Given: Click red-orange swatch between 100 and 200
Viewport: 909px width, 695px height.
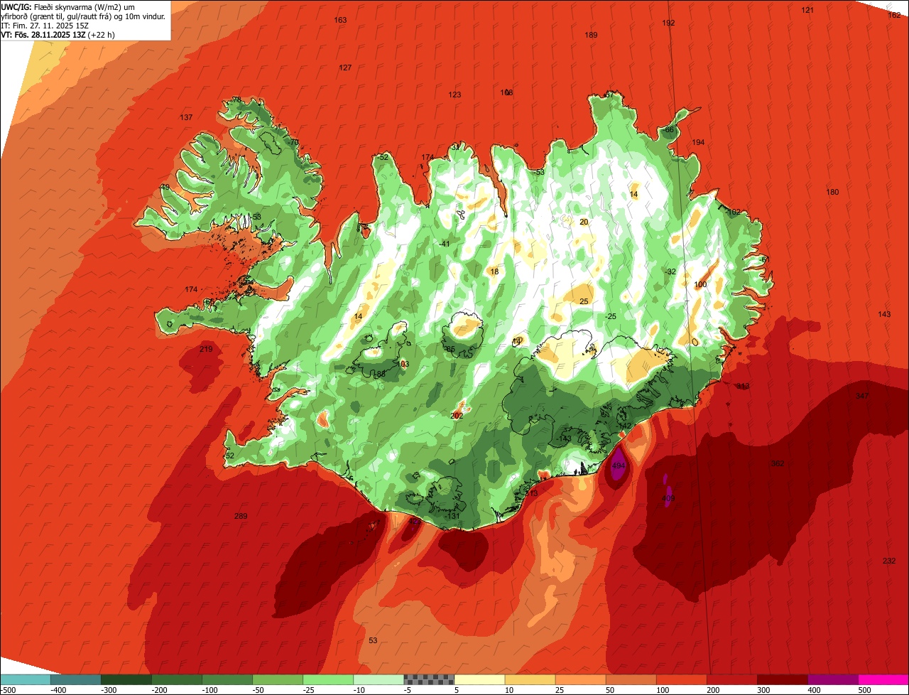Looking at the screenshot, I should 681,680.
